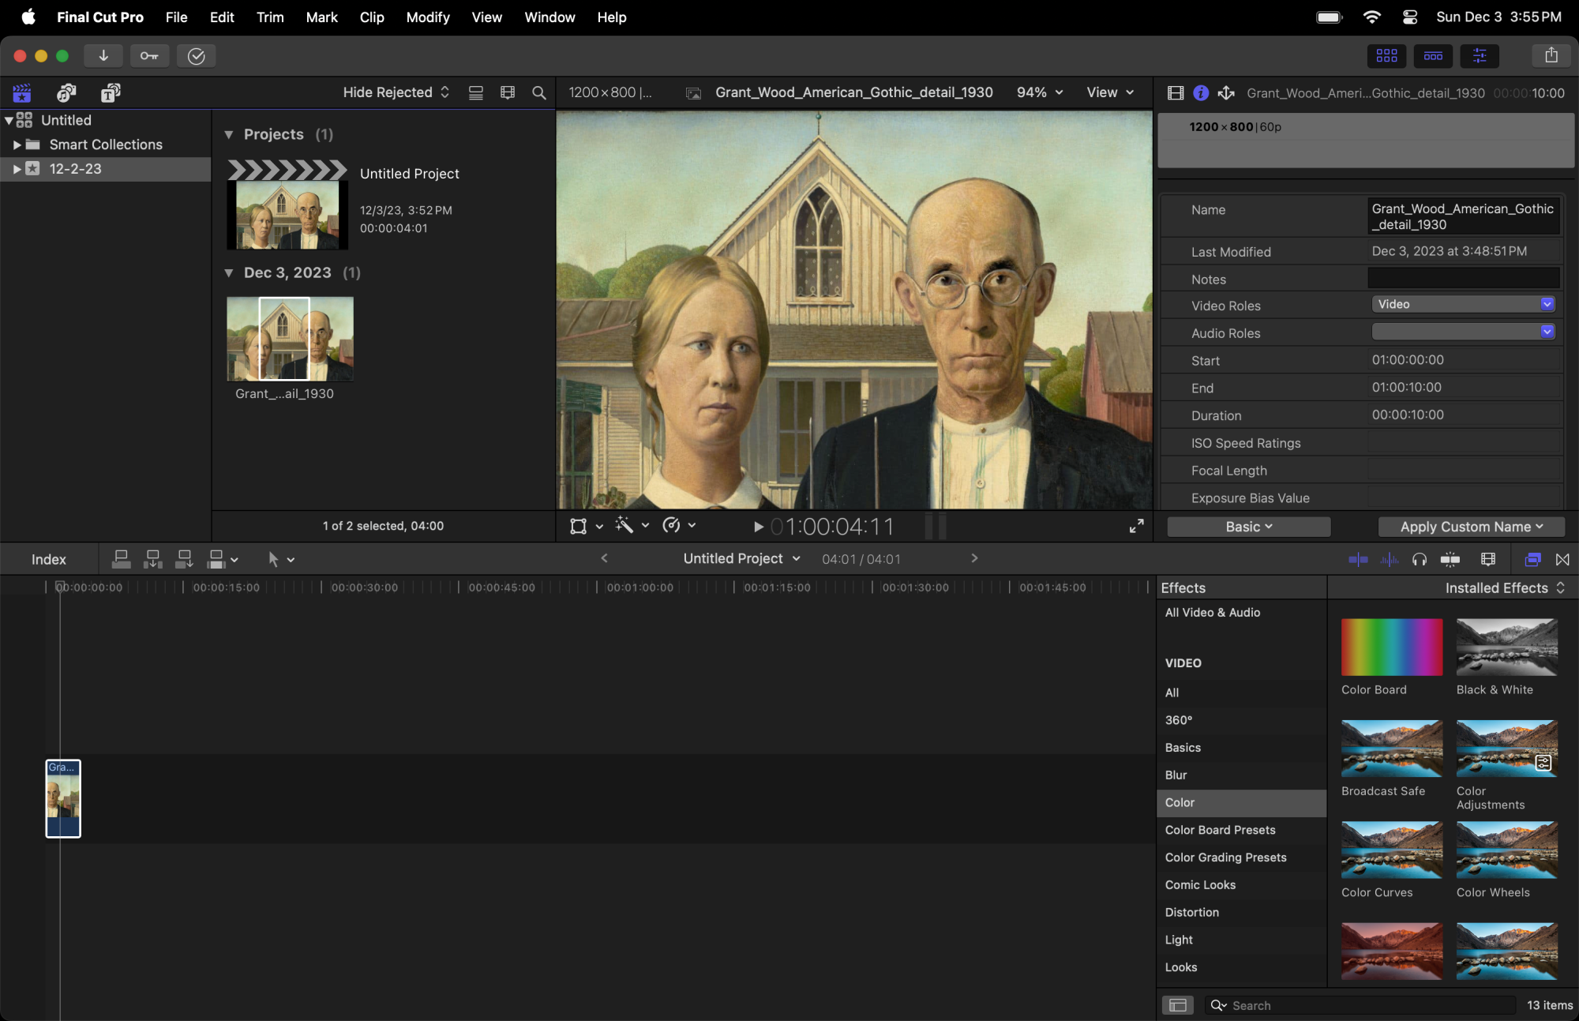Click the append clip icon
The width and height of the screenshot is (1579, 1021).
point(185,559)
